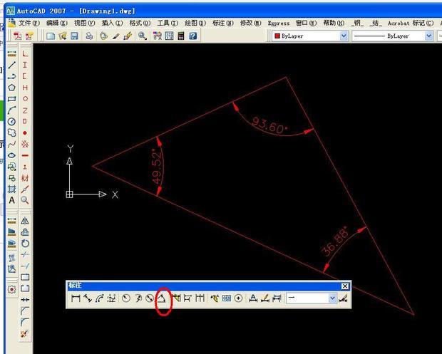Image resolution: width=442 pixels, height=354 pixels.
Task: Select the Rectangle draw tool
Action: pyautogui.click(x=11, y=99)
